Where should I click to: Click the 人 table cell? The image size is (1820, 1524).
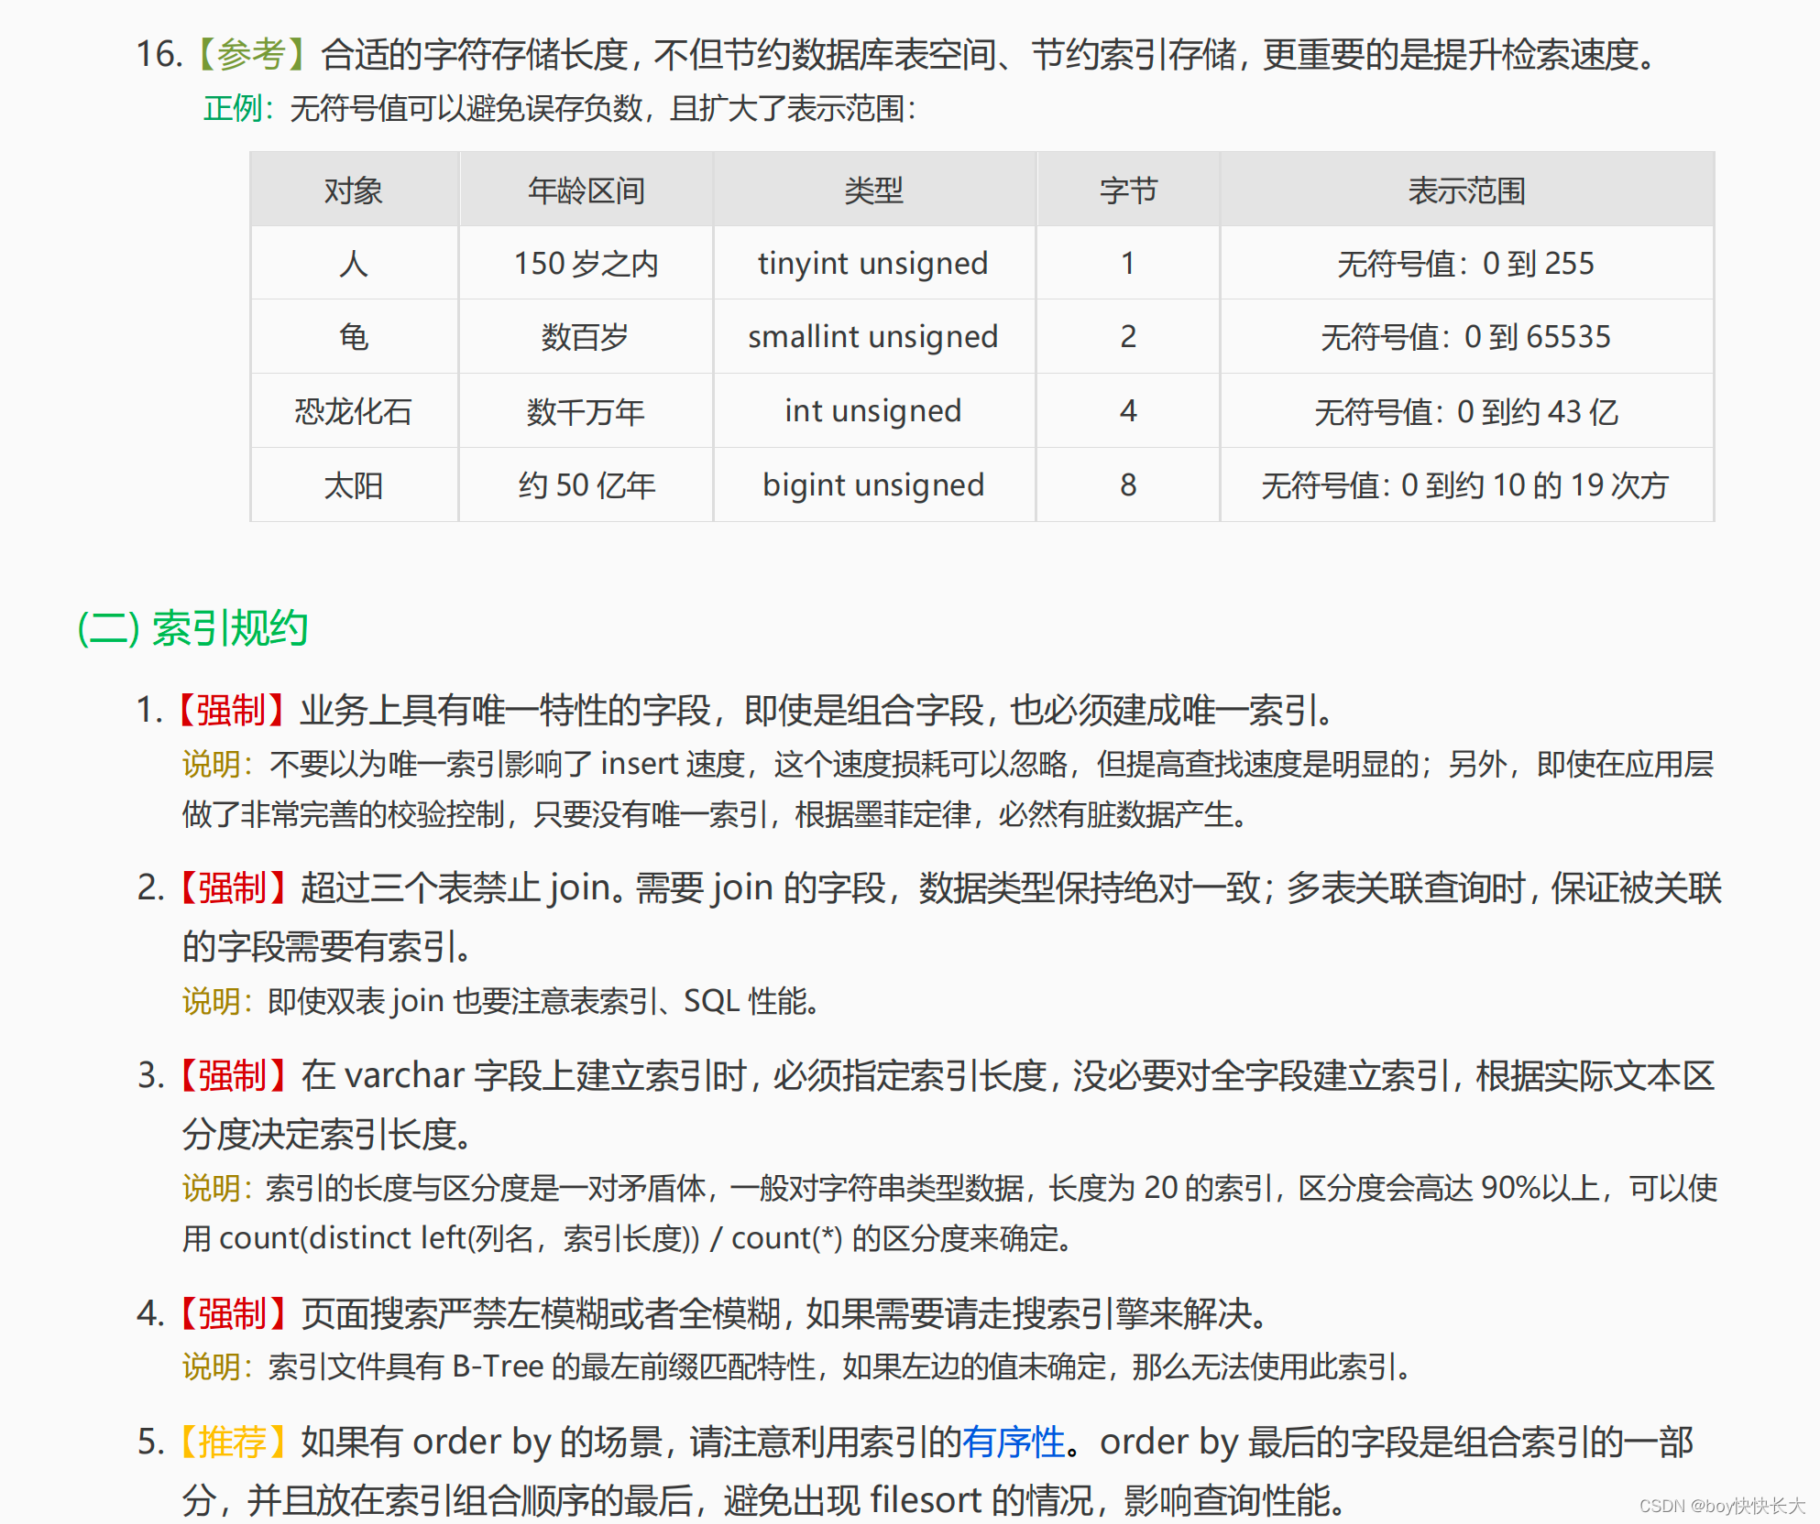click(x=354, y=264)
